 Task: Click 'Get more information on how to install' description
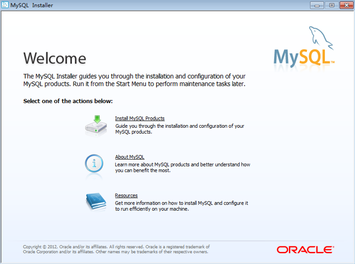(x=181, y=206)
